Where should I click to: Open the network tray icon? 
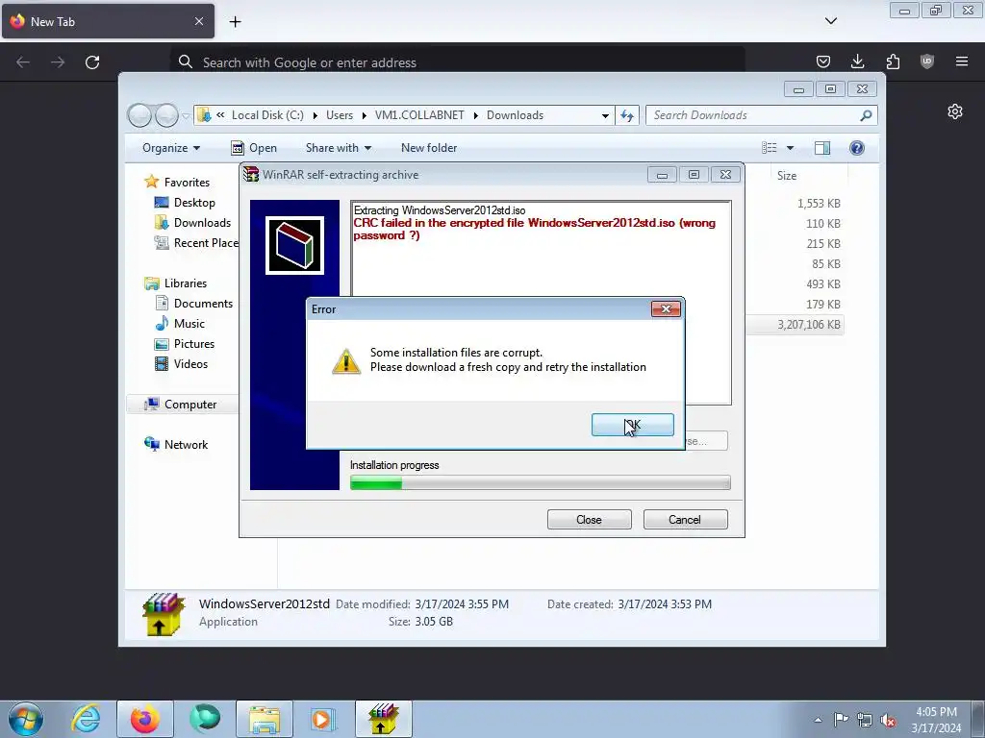click(865, 720)
